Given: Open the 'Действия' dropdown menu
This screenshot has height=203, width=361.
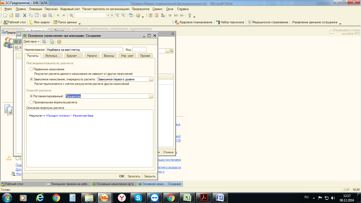Looking at the screenshot, I should tap(31, 41).
